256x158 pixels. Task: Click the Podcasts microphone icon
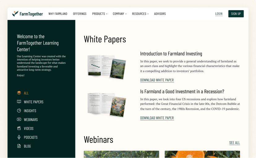tap(19, 137)
